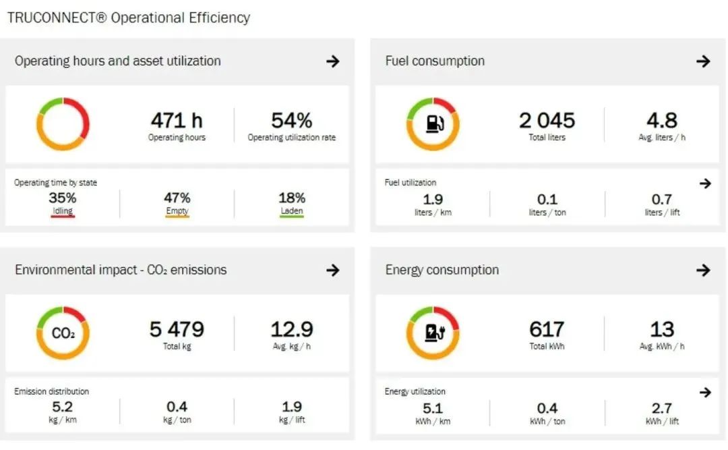Click the 617 total kWh value
728x450 pixels.
[x=547, y=330]
